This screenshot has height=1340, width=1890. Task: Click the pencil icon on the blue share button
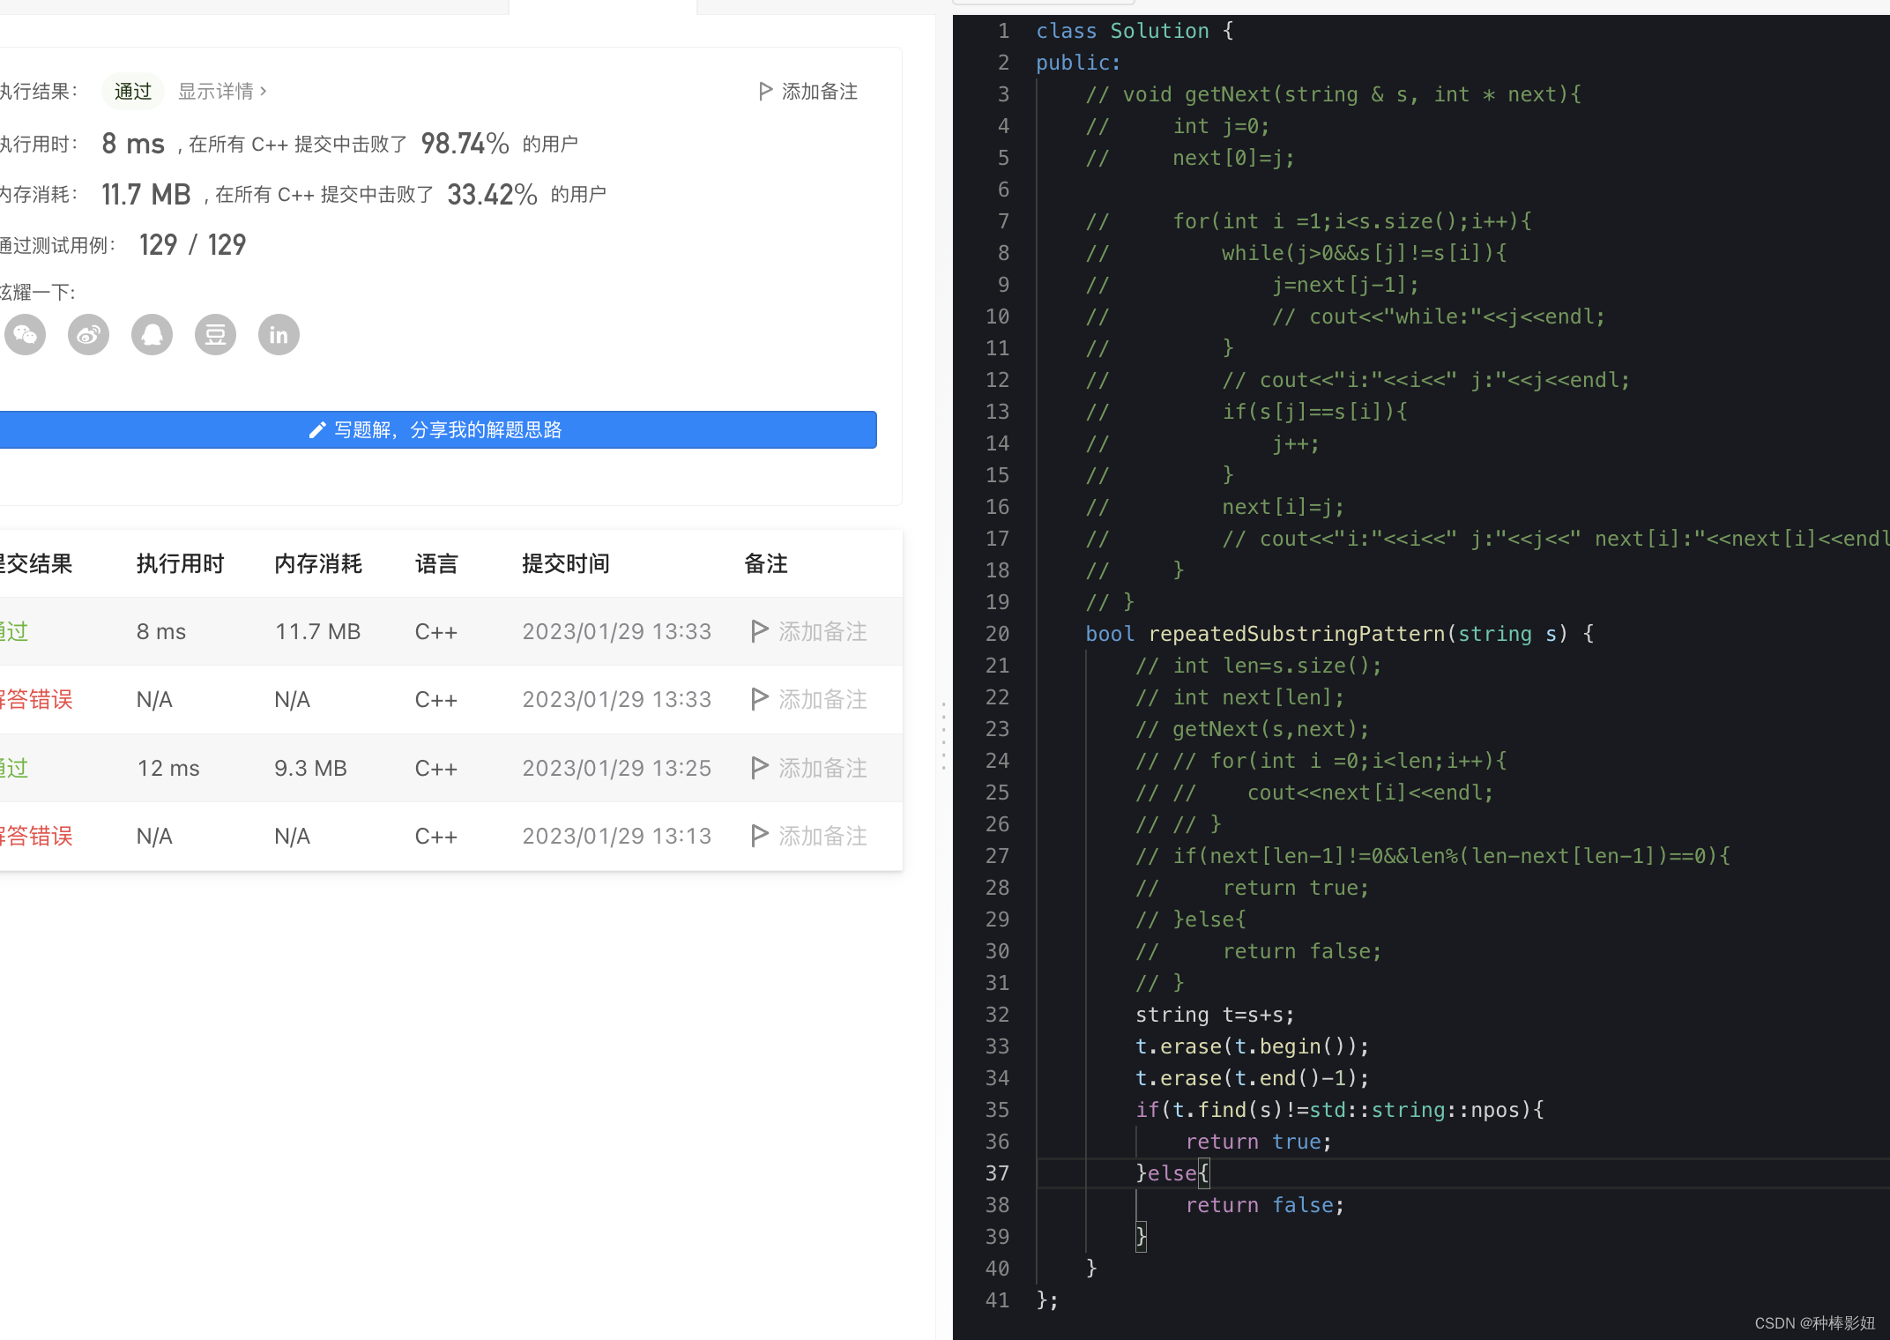point(318,429)
